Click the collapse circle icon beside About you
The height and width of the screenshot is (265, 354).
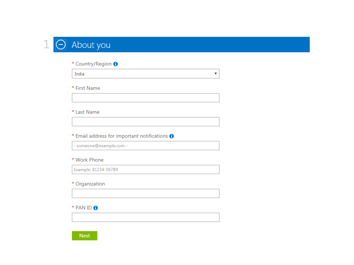(60, 45)
